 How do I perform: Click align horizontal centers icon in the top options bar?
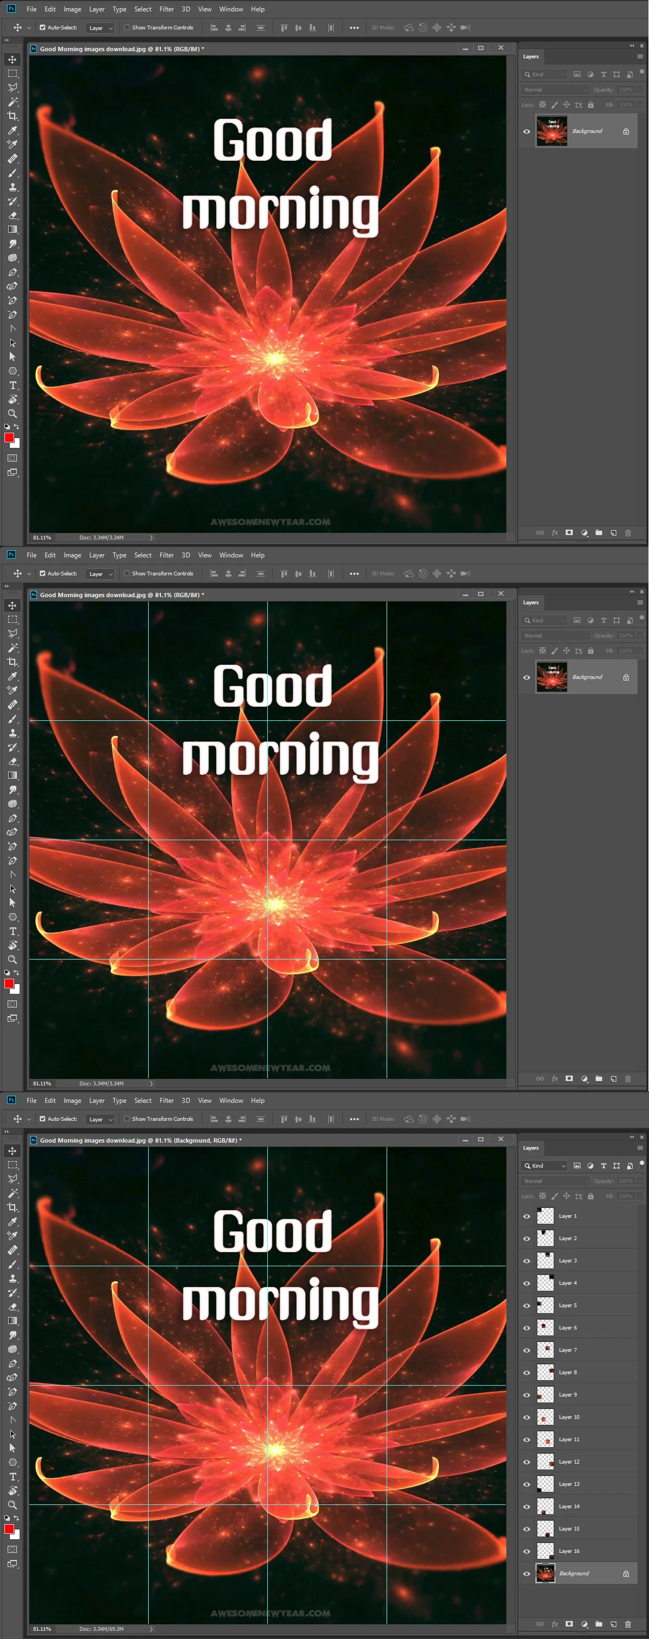coord(228,28)
